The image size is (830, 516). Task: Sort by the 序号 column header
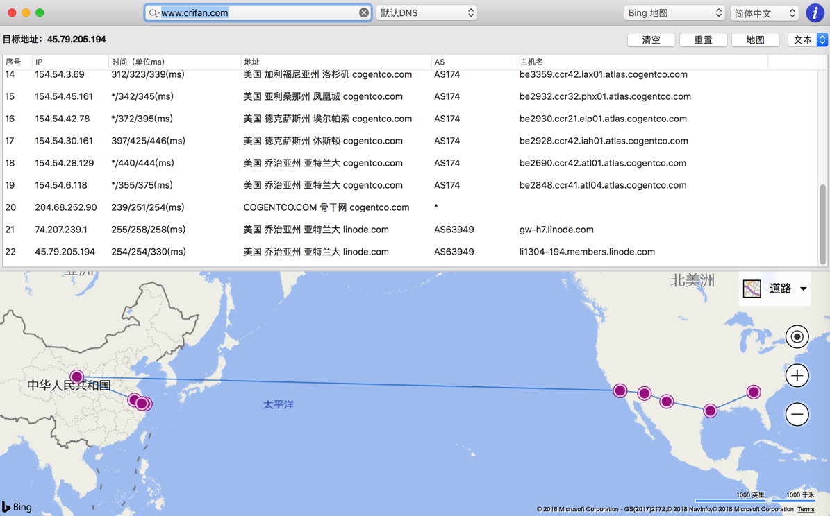[17, 62]
